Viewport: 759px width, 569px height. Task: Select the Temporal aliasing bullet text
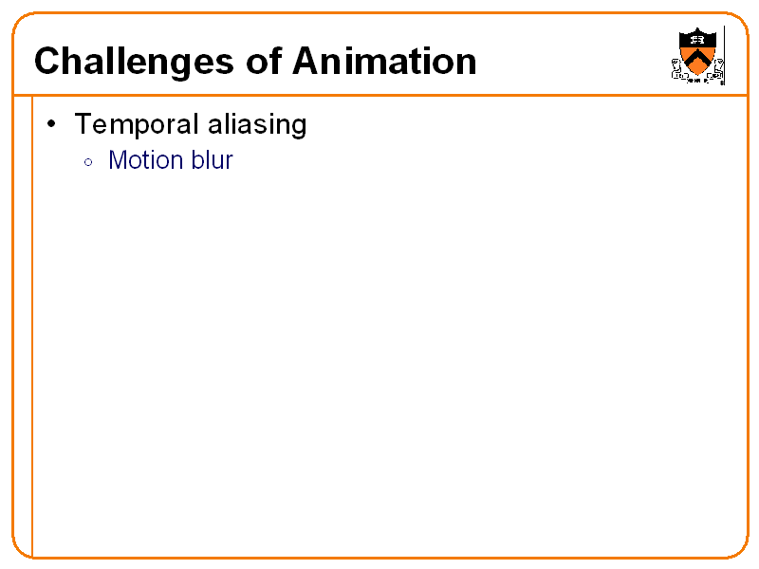190,124
